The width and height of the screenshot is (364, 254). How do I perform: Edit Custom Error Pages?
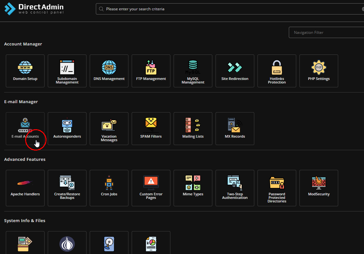click(151, 188)
